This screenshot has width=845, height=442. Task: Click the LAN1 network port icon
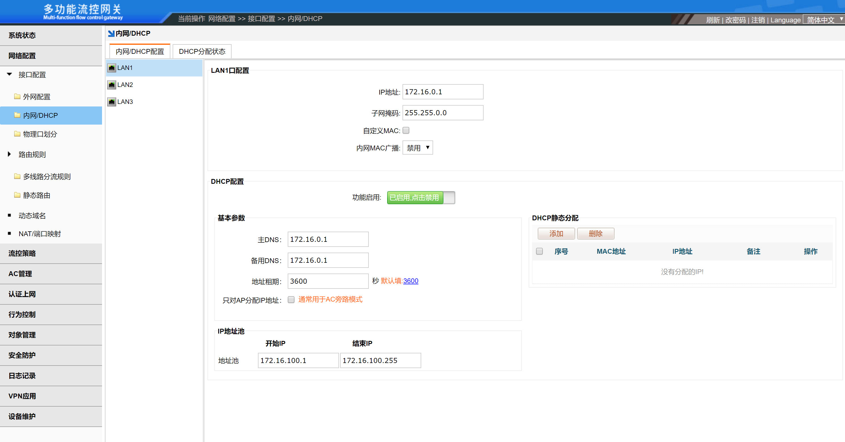pos(111,68)
